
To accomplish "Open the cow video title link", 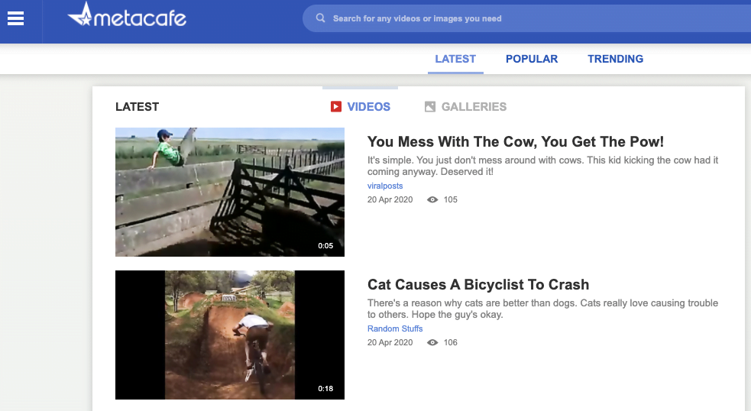I will click(x=516, y=142).
